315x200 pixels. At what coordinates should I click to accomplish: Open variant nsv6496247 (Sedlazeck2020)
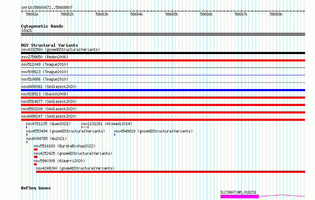49,116
